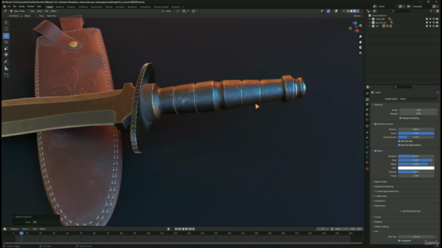
Task: Toggle viewport visibility eye for estuche collection
Action: [434, 23]
